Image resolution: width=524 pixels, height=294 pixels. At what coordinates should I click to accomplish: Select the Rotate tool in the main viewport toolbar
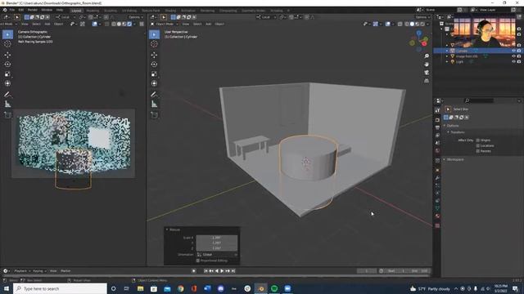pyautogui.click(x=154, y=65)
